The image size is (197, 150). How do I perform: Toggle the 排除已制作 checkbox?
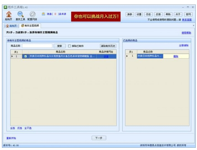69,46
